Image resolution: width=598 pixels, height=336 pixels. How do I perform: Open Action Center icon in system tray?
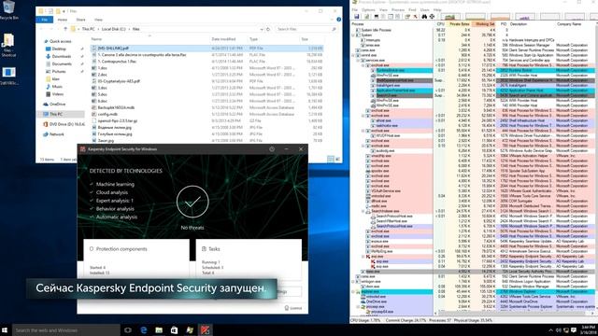pos(574,330)
